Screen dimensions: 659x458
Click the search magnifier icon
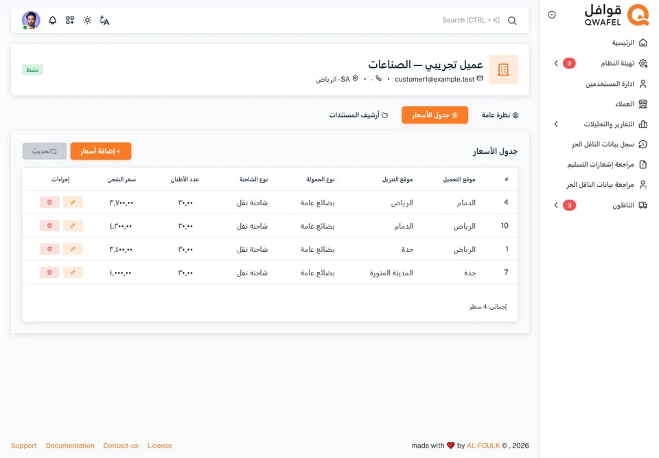tap(512, 21)
